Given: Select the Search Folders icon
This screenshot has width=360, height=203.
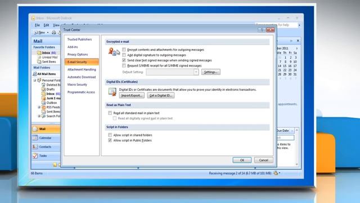Looking at the screenshot, I should tap(43, 116).
